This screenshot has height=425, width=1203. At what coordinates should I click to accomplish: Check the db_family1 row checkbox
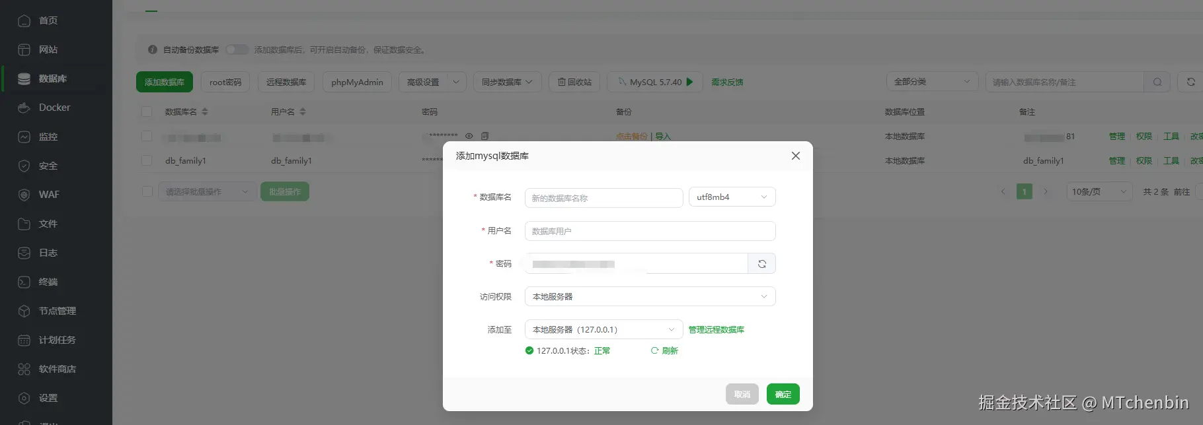click(147, 160)
